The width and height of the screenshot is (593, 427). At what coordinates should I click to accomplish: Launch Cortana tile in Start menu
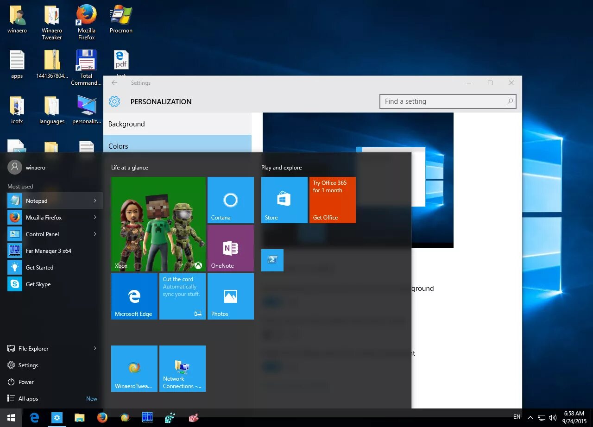tap(231, 200)
